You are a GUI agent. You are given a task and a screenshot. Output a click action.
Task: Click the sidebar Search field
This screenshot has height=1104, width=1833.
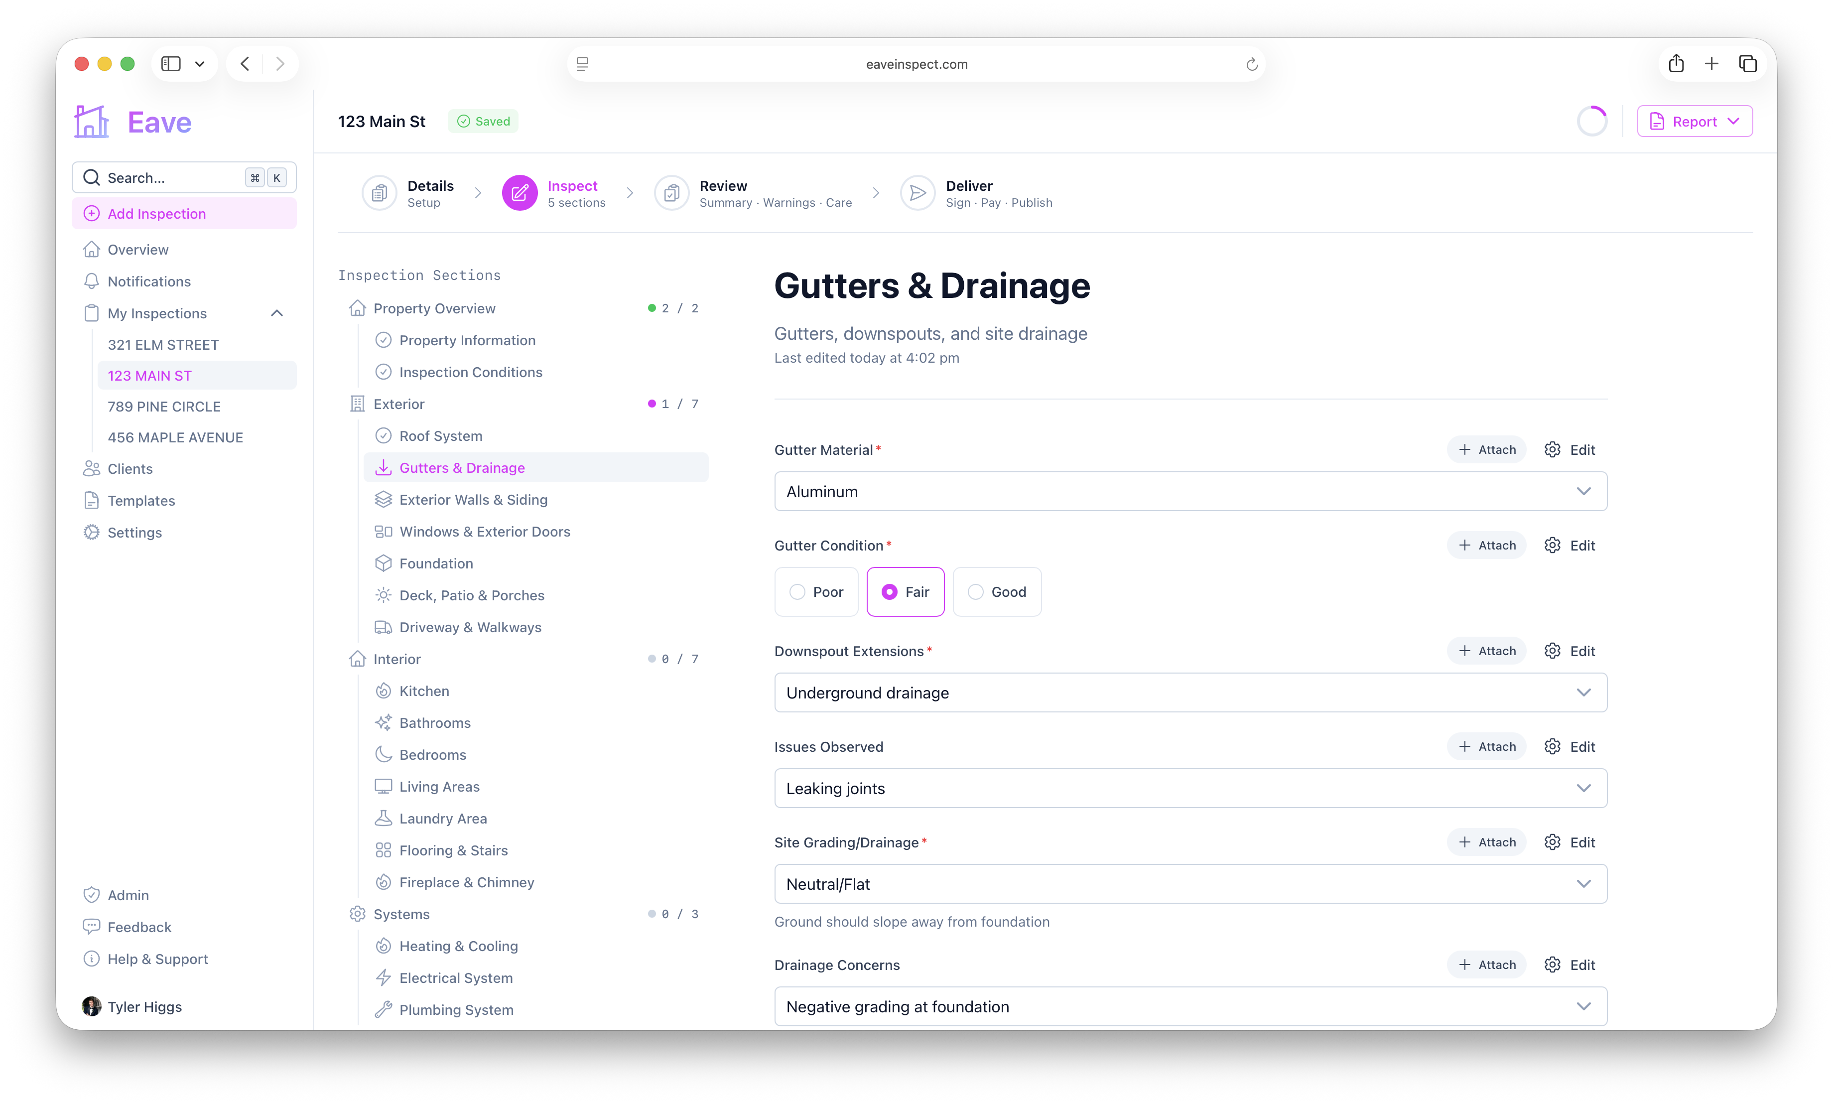[x=184, y=178]
